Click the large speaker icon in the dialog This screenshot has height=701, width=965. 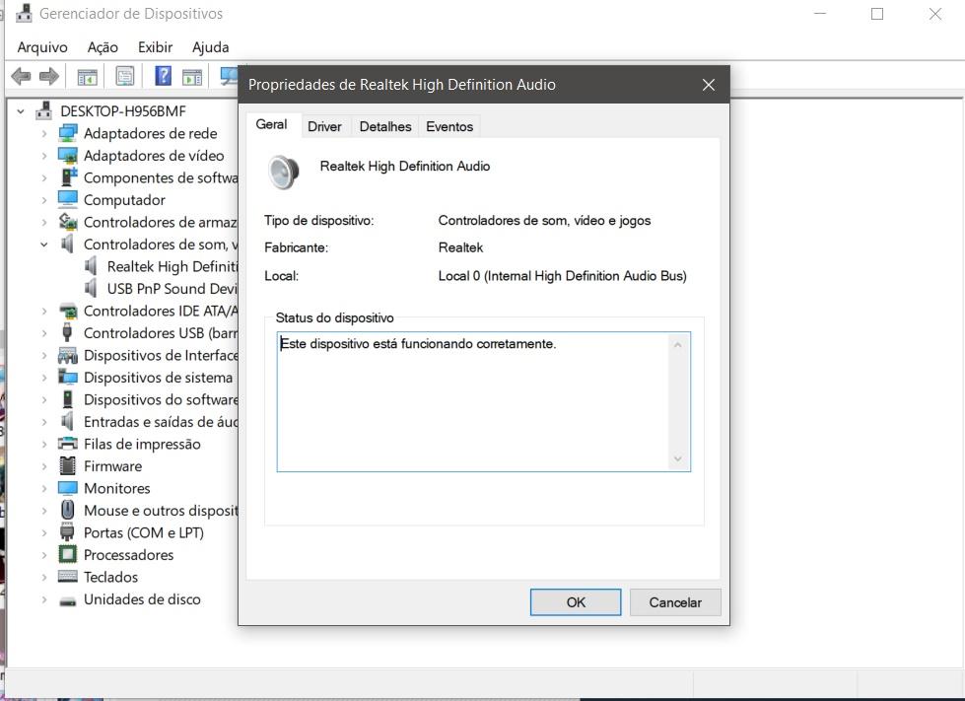tap(284, 172)
